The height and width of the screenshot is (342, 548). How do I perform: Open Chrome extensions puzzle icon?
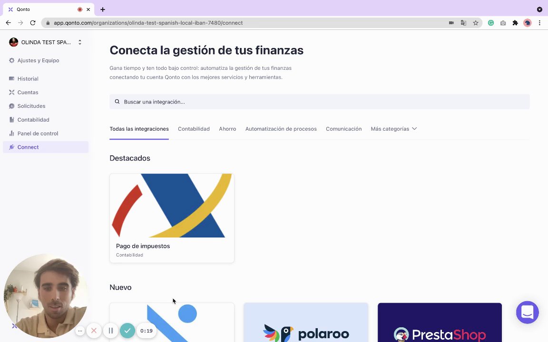pyautogui.click(x=515, y=23)
